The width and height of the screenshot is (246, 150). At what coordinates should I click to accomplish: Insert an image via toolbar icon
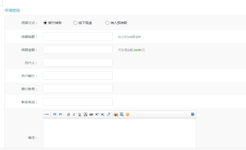point(116,114)
